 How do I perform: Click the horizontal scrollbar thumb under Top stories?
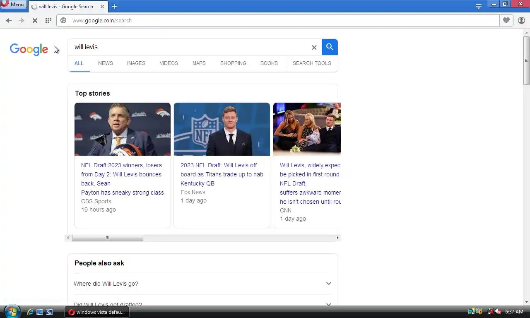pos(108,238)
